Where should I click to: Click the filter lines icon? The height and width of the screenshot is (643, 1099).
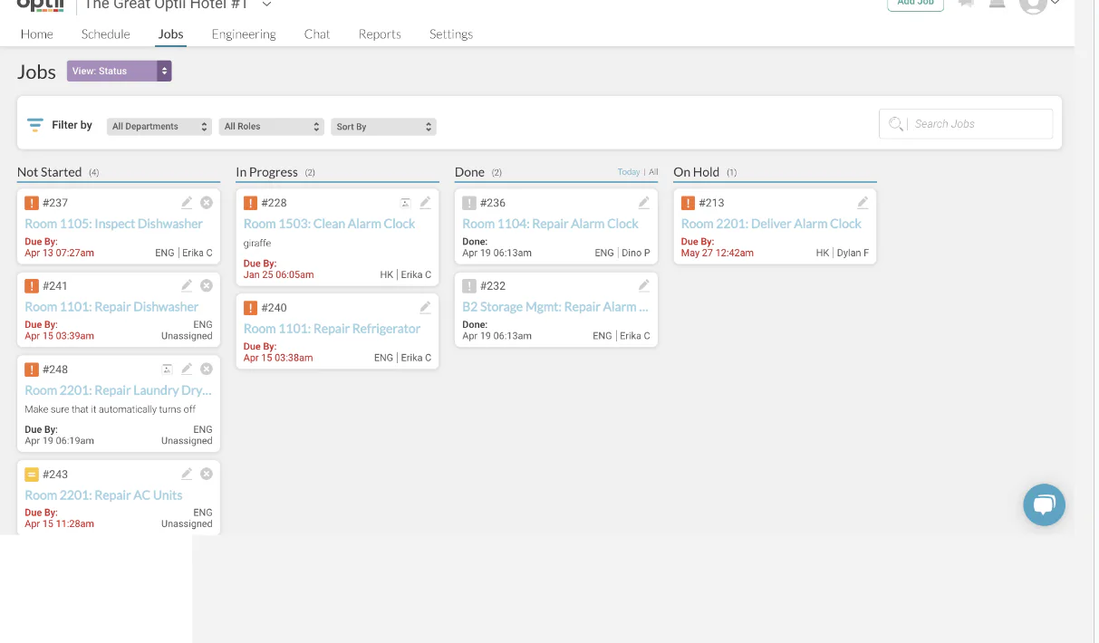(x=35, y=125)
